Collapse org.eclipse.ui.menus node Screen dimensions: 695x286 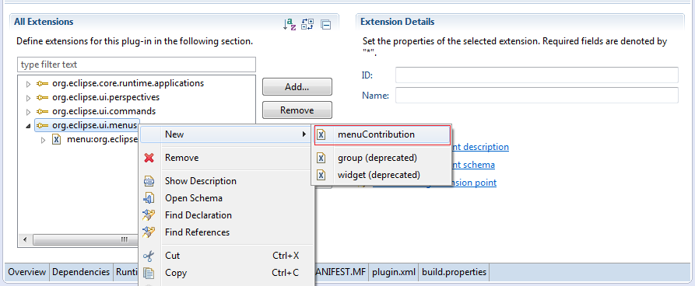coord(28,126)
